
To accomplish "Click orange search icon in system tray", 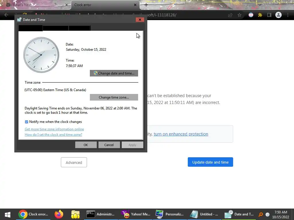I will pos(261,214).
